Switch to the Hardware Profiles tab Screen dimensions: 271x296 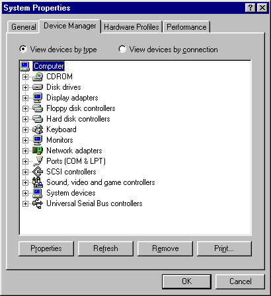(132, 27)
